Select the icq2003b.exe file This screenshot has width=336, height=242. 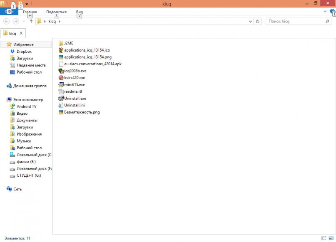pos(72,71)
